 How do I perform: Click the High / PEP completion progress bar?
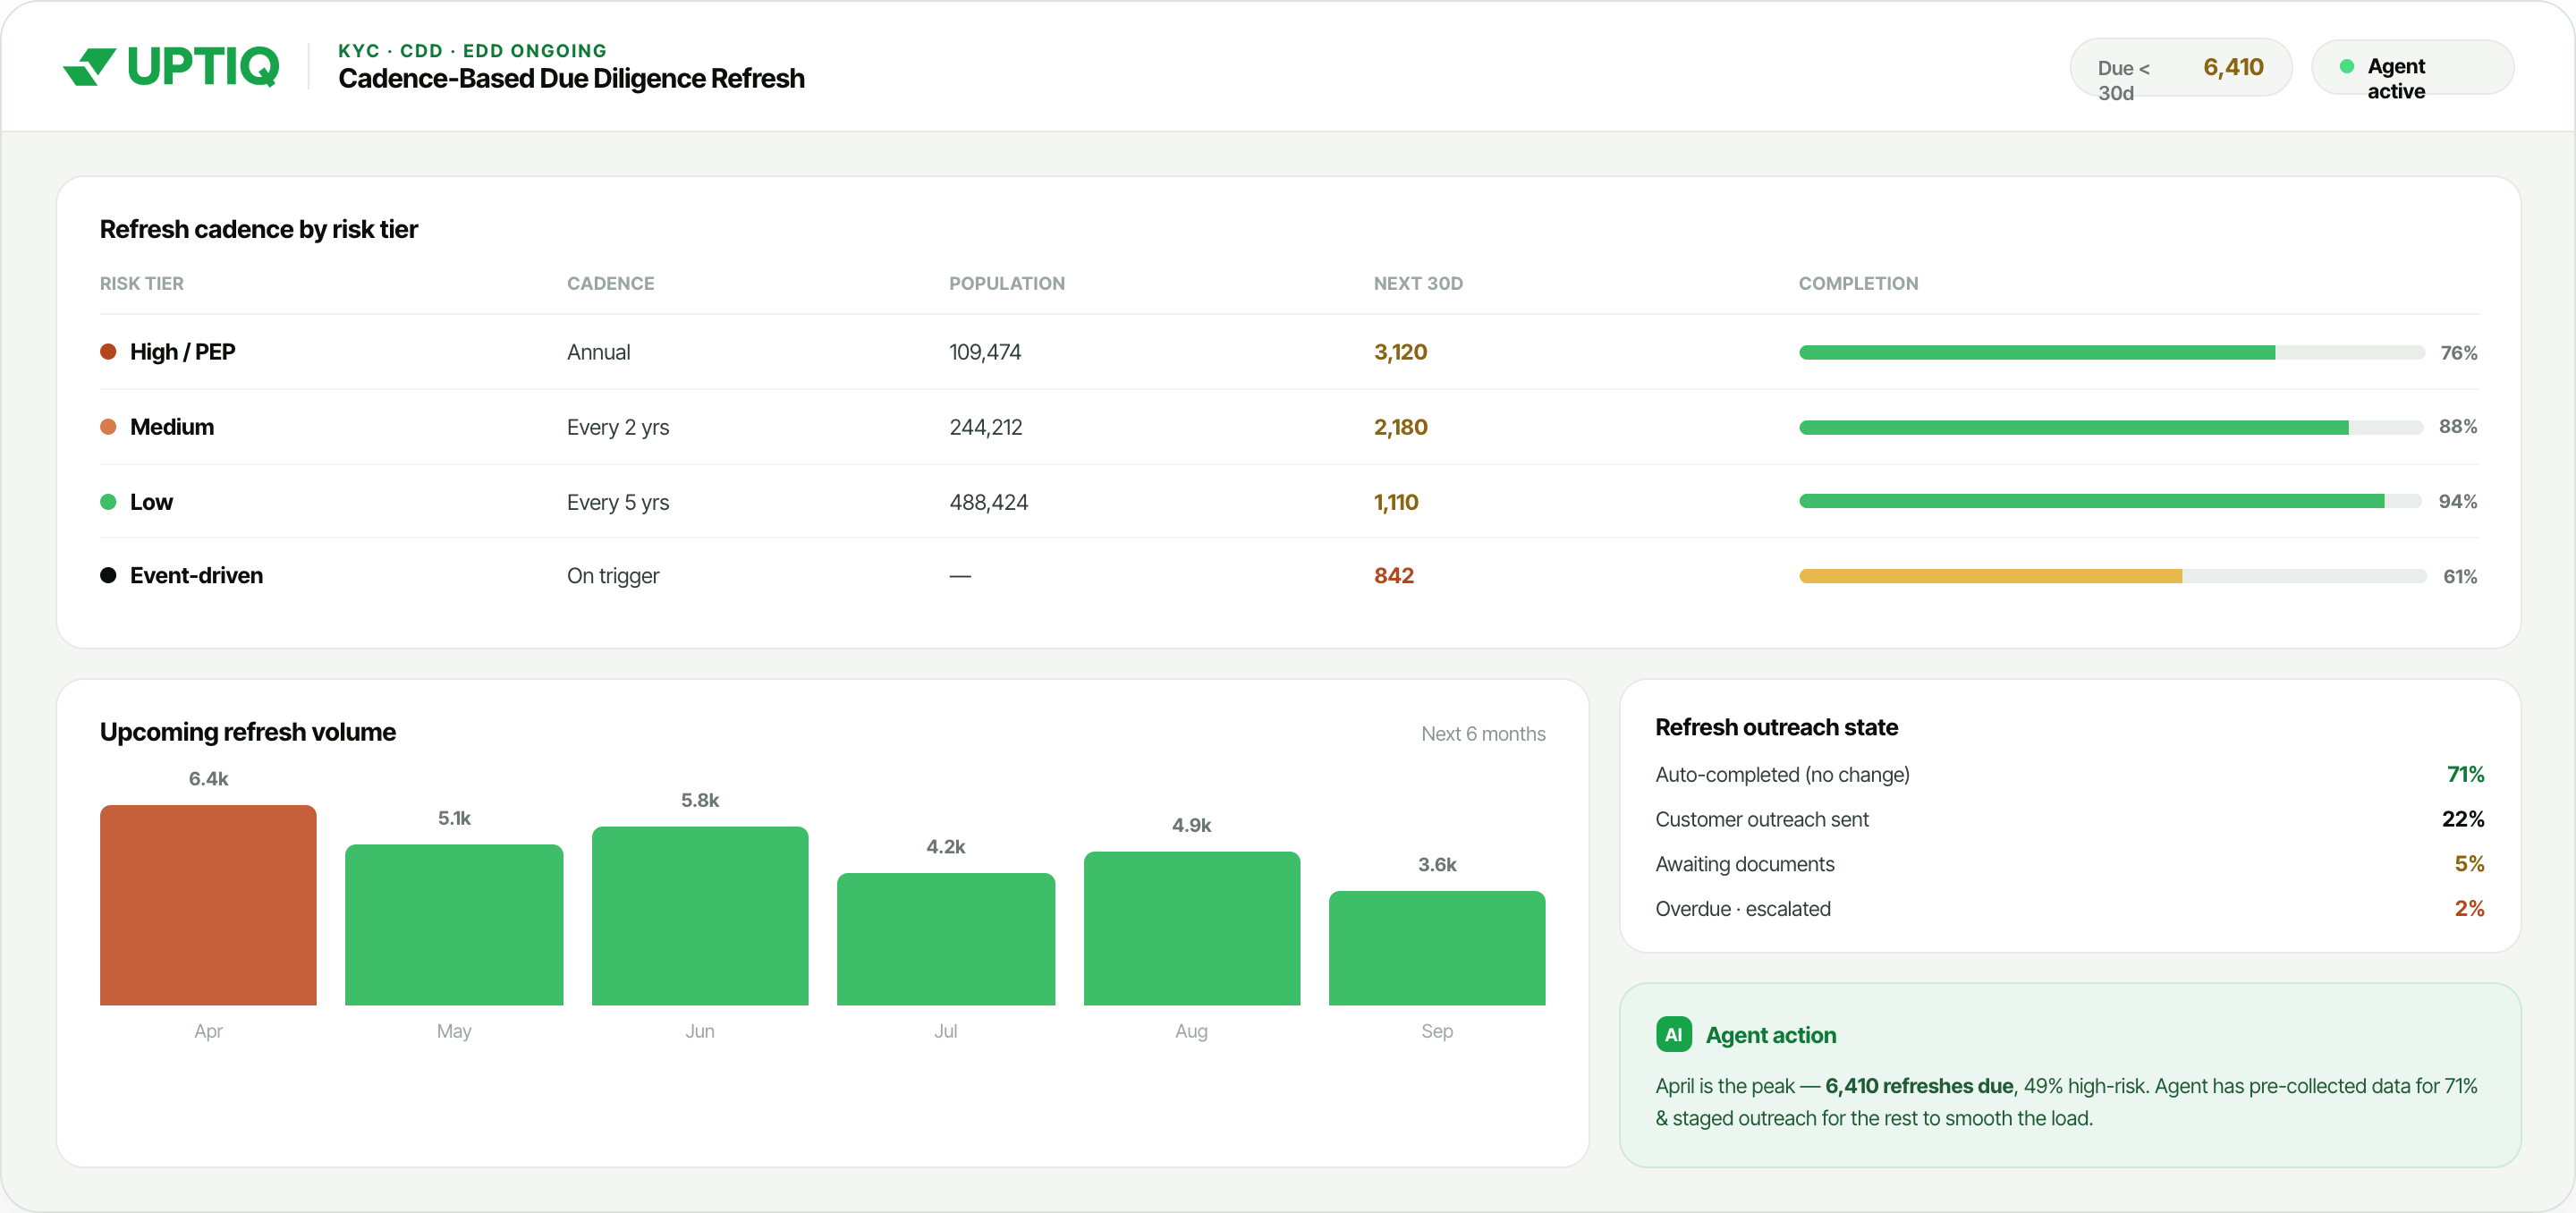tap(2112, 352)
